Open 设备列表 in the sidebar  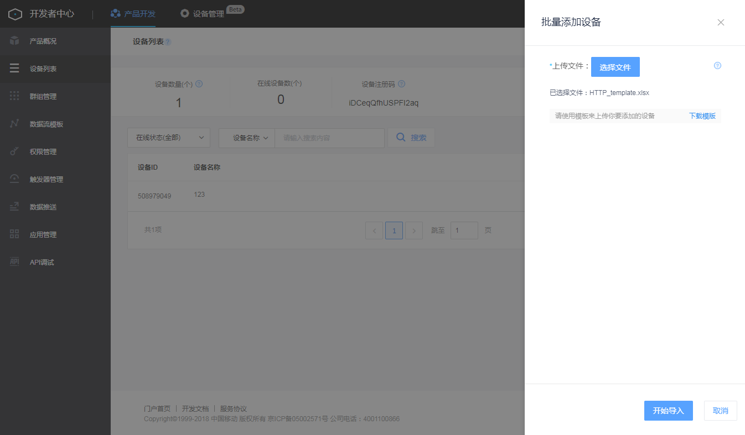click(55, 69)
